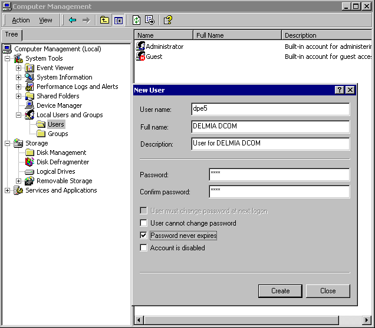Expand Services and Applications node
The height and width of the screenshot is (328, 375).
[7, 190]
